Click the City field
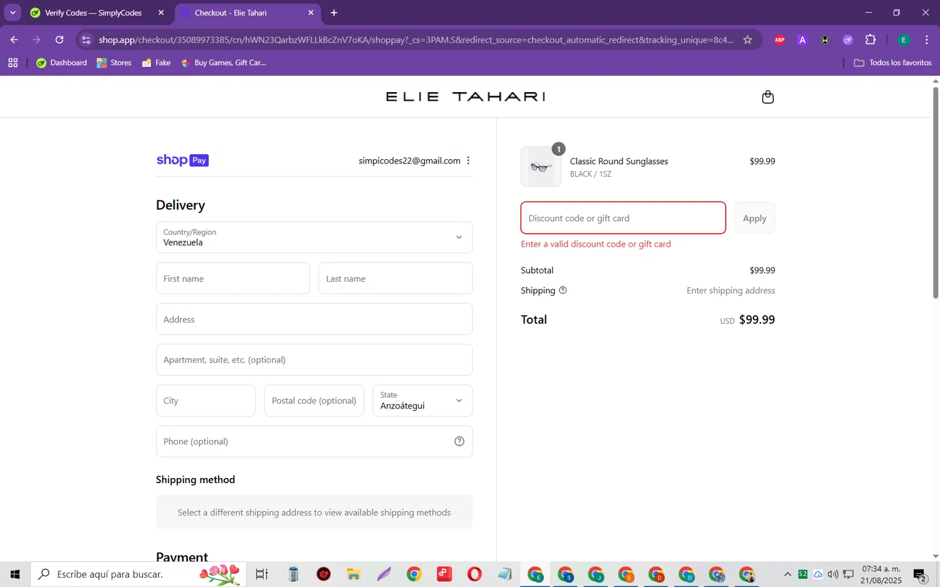Image resolution: width=940 pixels, height=587 pixels. point(206,400)
